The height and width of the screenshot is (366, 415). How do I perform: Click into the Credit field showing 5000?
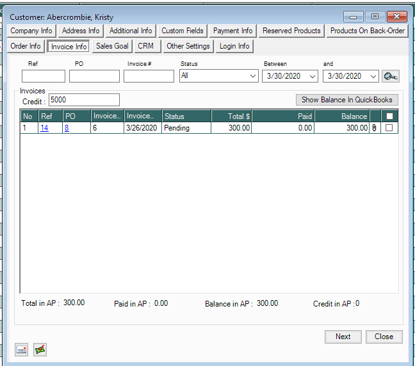[x=84, y=100]
